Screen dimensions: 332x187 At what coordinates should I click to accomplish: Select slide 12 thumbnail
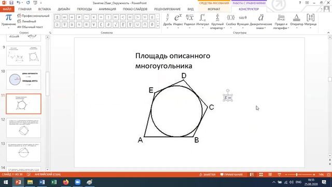(x=23, y=128)
